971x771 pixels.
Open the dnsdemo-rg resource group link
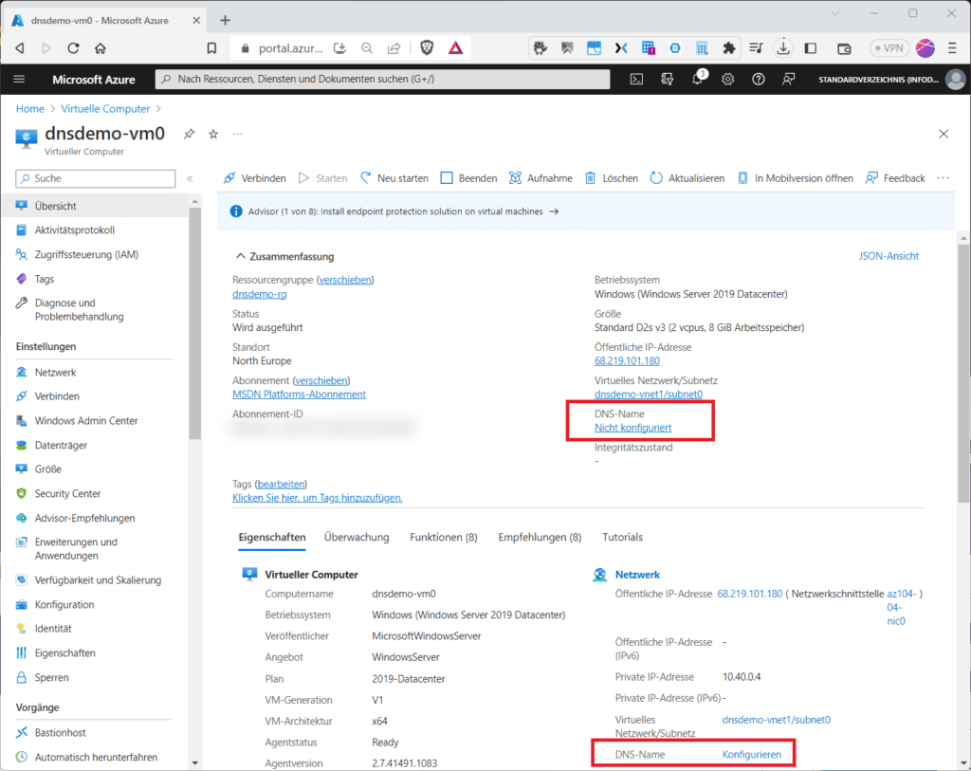(x=260, y=294)
